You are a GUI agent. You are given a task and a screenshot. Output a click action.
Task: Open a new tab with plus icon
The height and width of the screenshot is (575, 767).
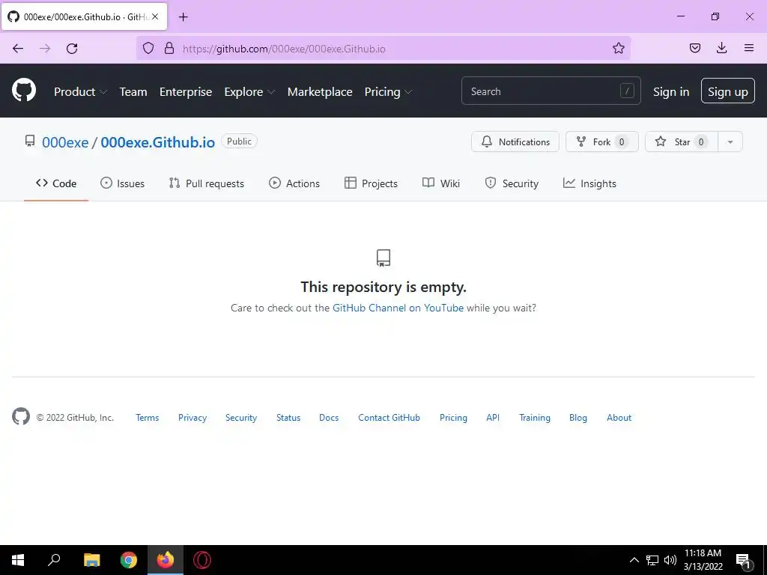183,17
